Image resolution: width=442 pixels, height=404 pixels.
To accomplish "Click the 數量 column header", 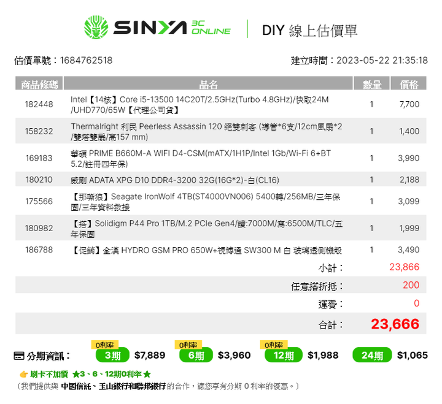I will (x=372, y=83).
